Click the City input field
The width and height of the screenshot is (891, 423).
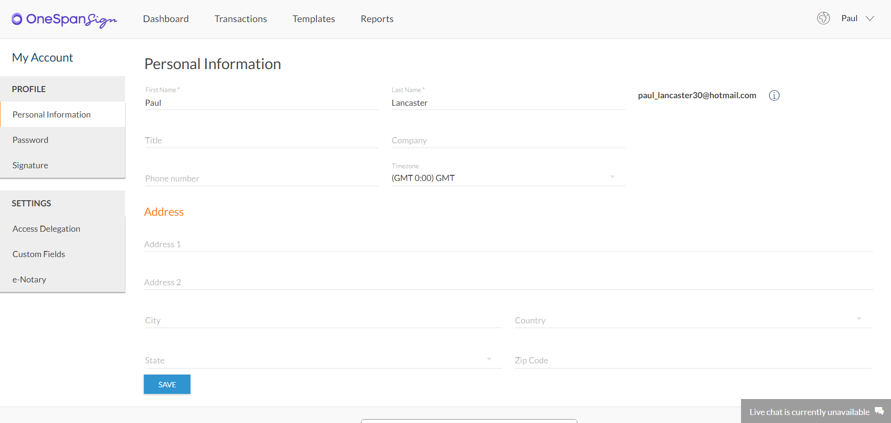tap(323, 320)
